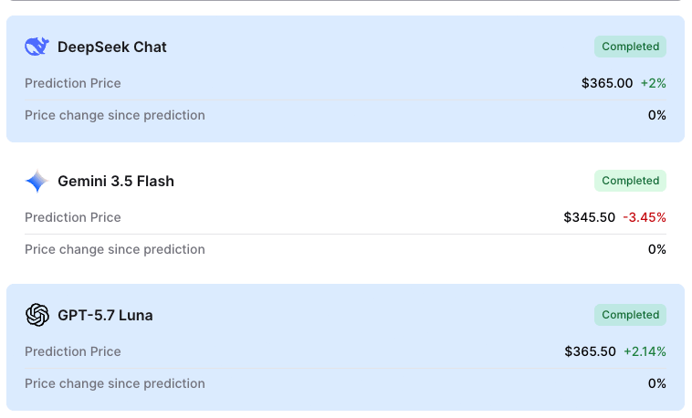Click Gemini's Price change since prediction label

pos(115,249)
